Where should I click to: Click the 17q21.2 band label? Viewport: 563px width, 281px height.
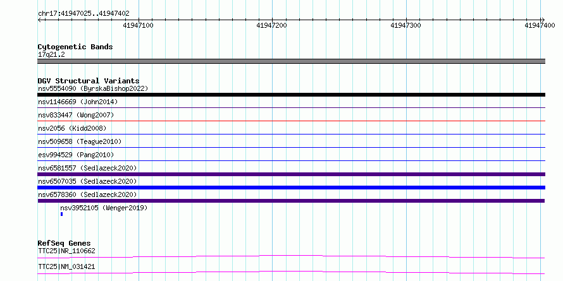tap(51, 55)
